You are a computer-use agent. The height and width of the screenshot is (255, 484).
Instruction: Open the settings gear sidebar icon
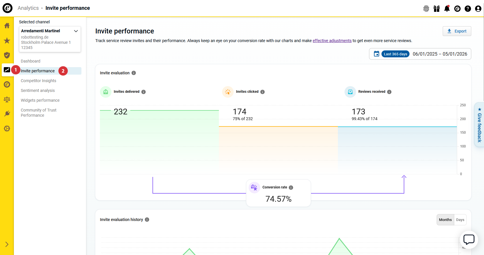click(x=7, y=129)
